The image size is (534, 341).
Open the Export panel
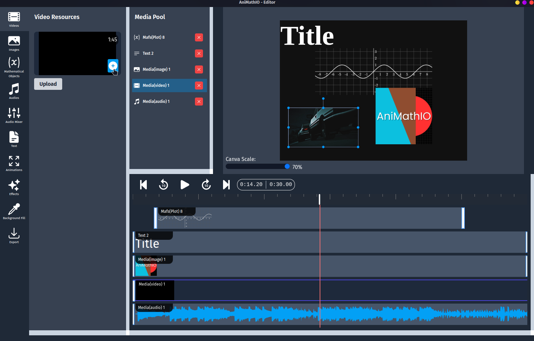pos(14,236)
